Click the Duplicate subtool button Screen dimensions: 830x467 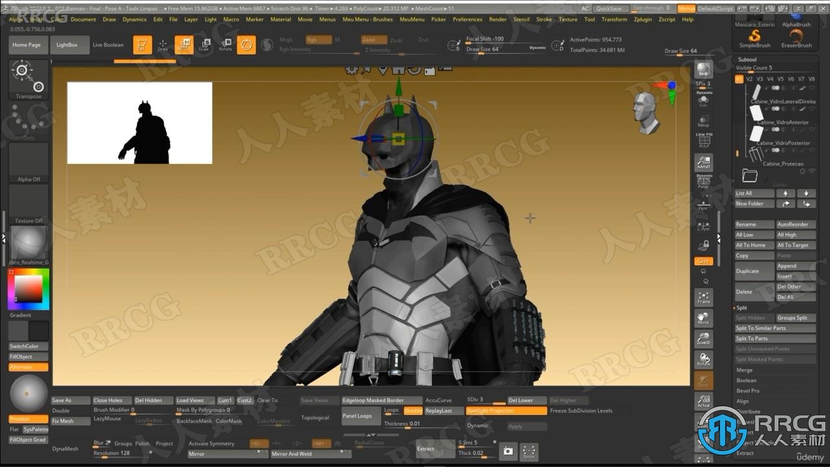(755, 271)
